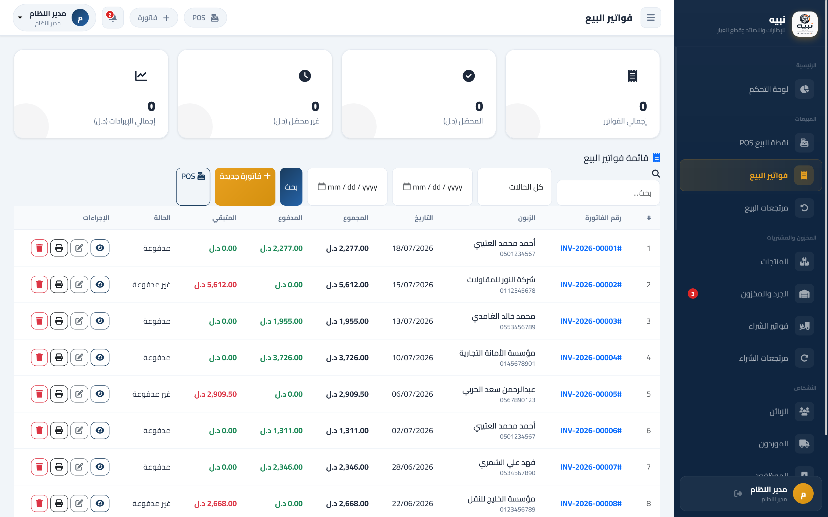Open the first date picker field

(432, 187)
